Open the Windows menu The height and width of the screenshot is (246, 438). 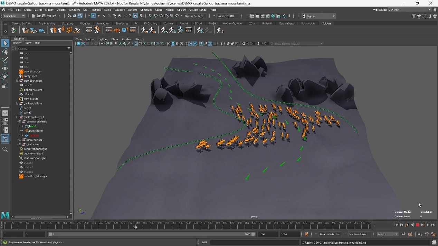[74, 10]
